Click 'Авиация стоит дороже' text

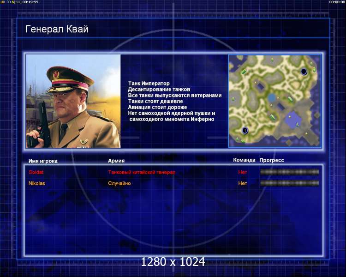[157, 107]
